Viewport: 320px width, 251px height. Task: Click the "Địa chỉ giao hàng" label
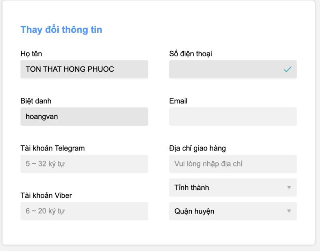tap(197, 148)
